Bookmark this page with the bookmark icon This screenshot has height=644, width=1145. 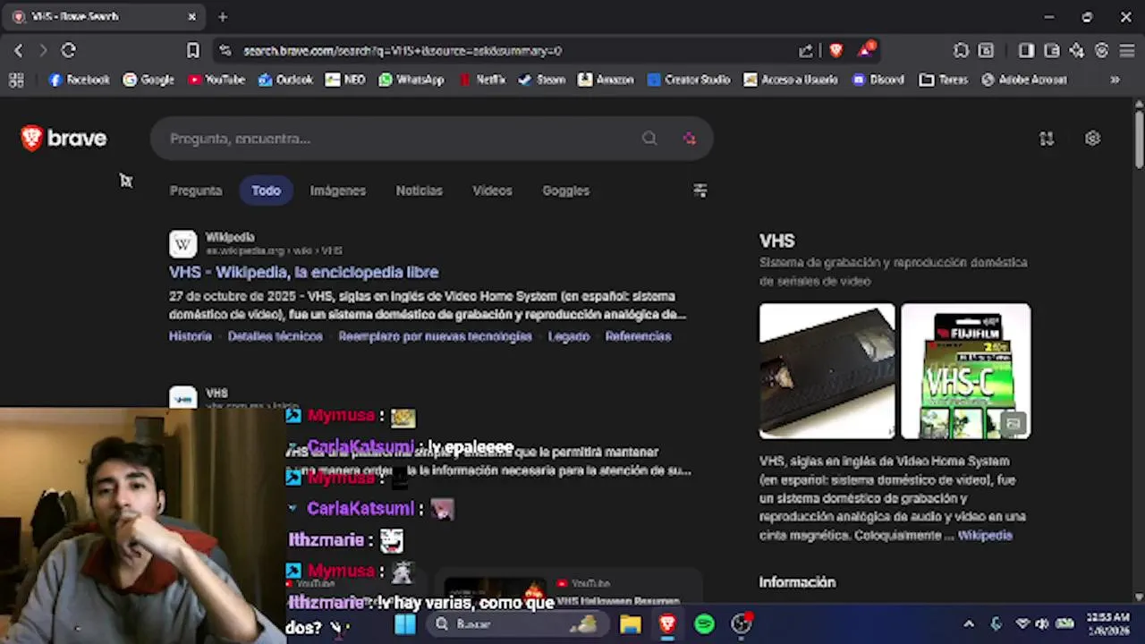(x=192, y=51)
